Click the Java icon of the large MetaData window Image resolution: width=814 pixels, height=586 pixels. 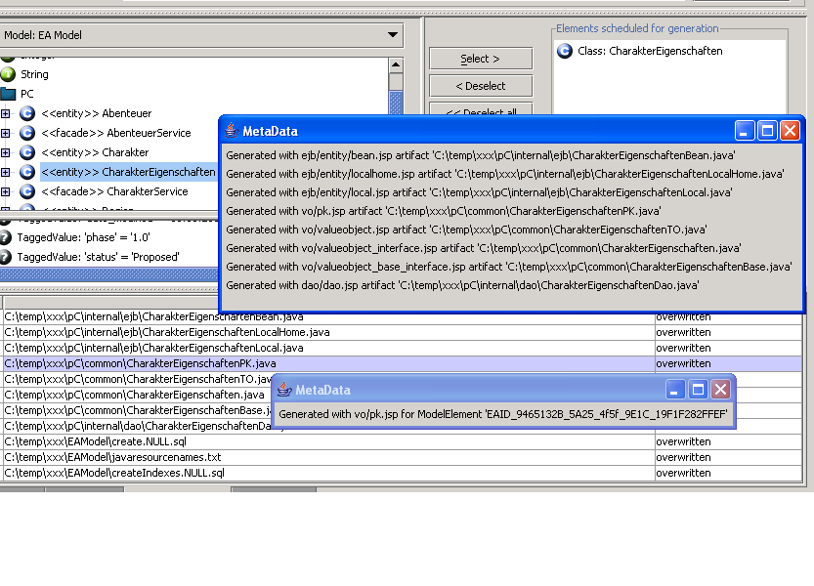pyautogui.click(x=232, y=131)
